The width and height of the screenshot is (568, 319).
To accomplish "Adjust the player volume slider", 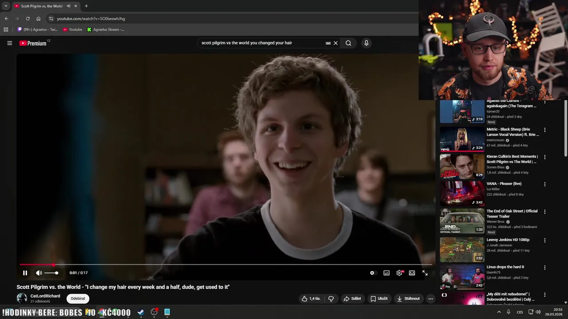I will (51, 273).
